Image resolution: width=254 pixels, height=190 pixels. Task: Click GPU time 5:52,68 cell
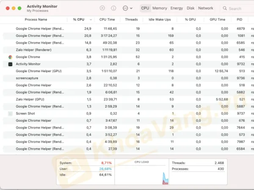point(222,100)
